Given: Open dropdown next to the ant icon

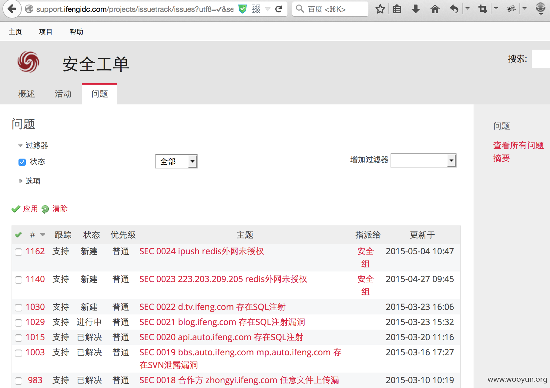Looking at the screenshot, I should point(525,8).
